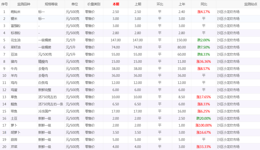
Task: Select the 涨16.67% value for 胡萝卜
Action: click(204, 133)
